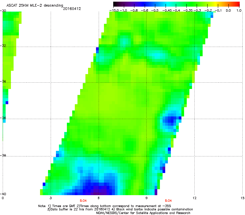Click the title 'ASCAT 25KM MLE-2 descending'
The width and height of the screenshot is (245, 215).
tap(35, 5)
